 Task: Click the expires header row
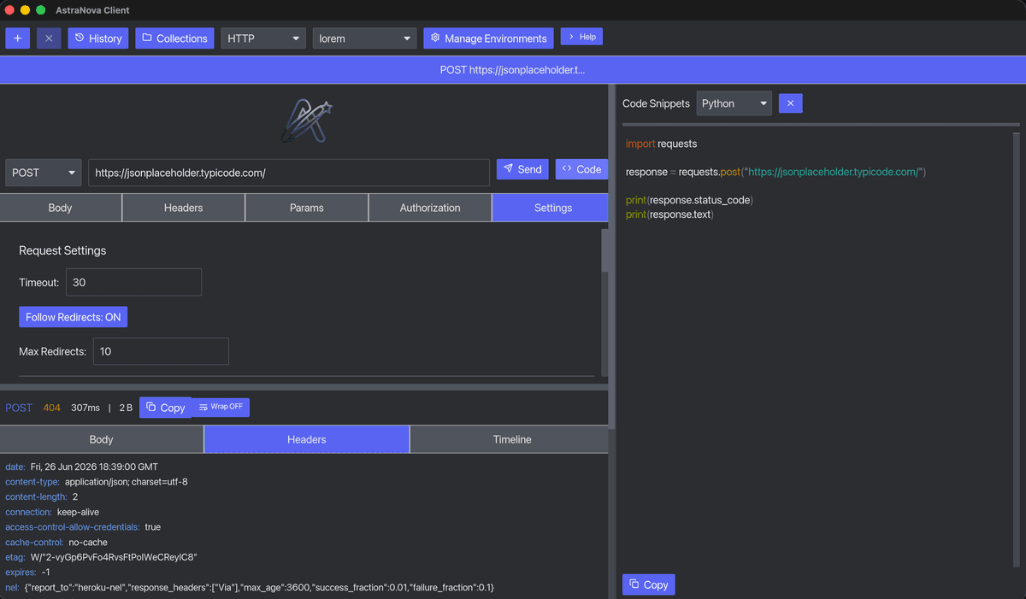[28, 572]
